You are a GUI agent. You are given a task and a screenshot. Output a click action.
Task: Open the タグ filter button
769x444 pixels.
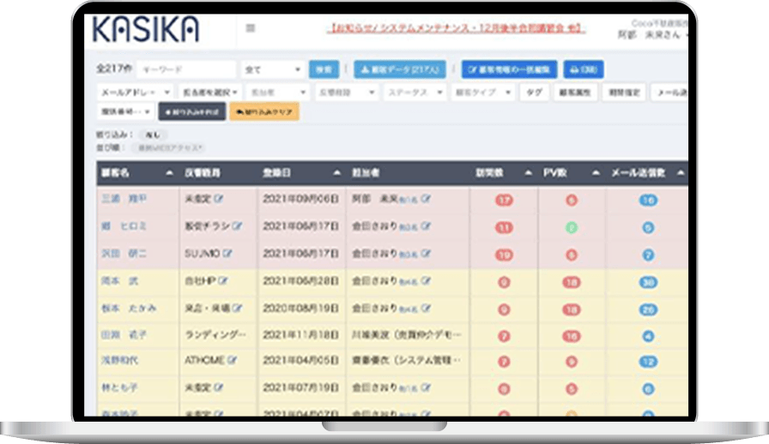click(x=534, y=92)
